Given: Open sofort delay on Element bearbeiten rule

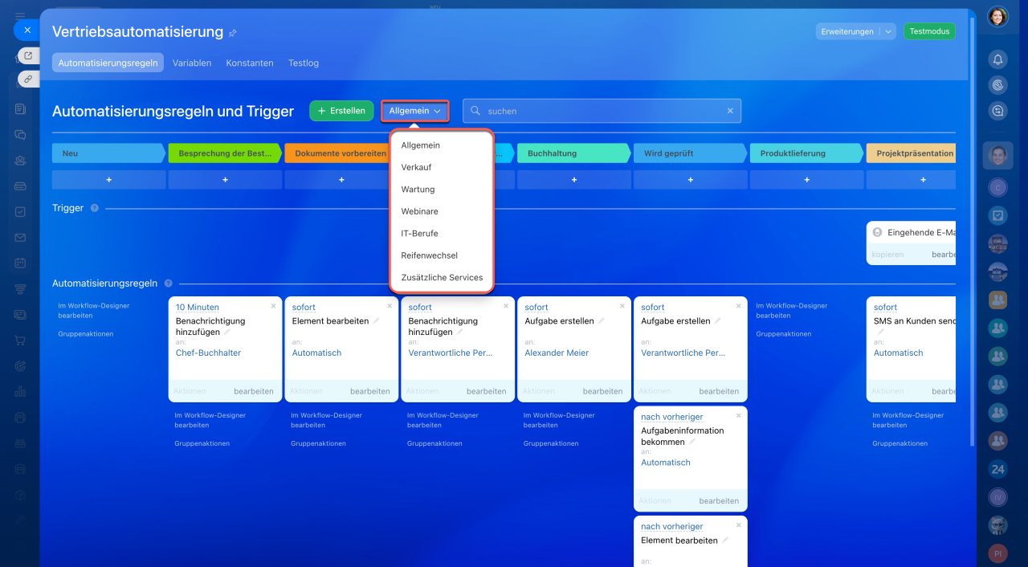Looking at the screenshot, I should point(304,307).
